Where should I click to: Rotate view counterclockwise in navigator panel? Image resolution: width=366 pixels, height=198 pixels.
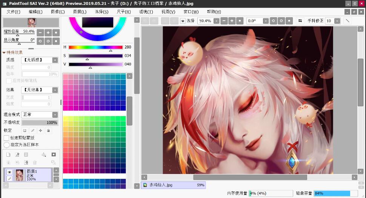40,41
